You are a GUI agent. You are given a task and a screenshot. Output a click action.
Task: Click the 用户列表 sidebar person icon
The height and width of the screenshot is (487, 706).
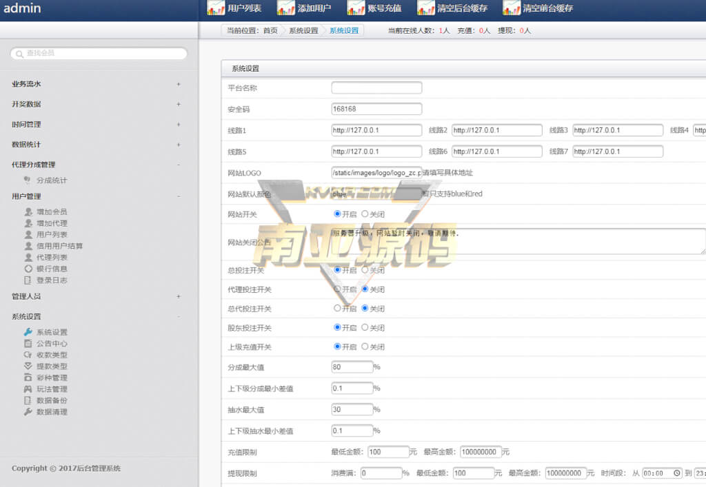point(28,234)
